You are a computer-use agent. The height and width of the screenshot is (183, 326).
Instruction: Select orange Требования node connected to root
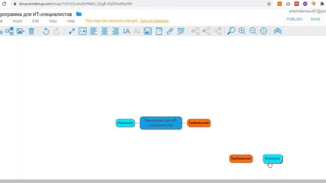[x=199, y=123]
